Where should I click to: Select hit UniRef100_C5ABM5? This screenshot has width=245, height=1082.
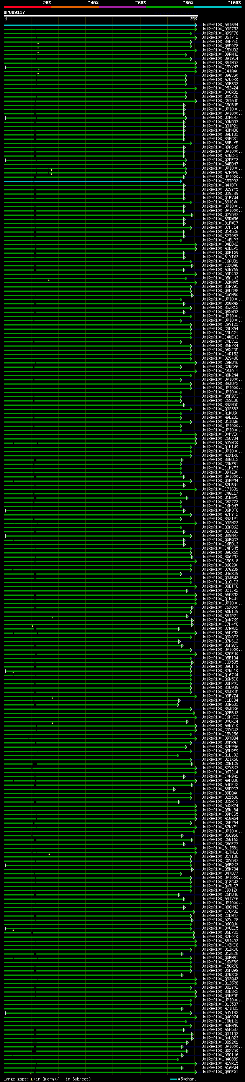pos(220,105)
